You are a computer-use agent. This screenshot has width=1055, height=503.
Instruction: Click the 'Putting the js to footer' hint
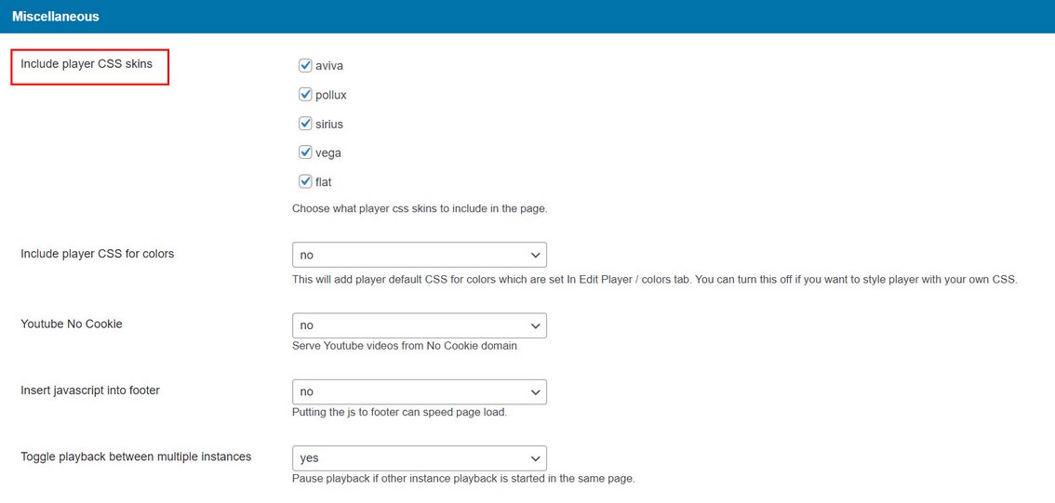click(x=399, y=412)
